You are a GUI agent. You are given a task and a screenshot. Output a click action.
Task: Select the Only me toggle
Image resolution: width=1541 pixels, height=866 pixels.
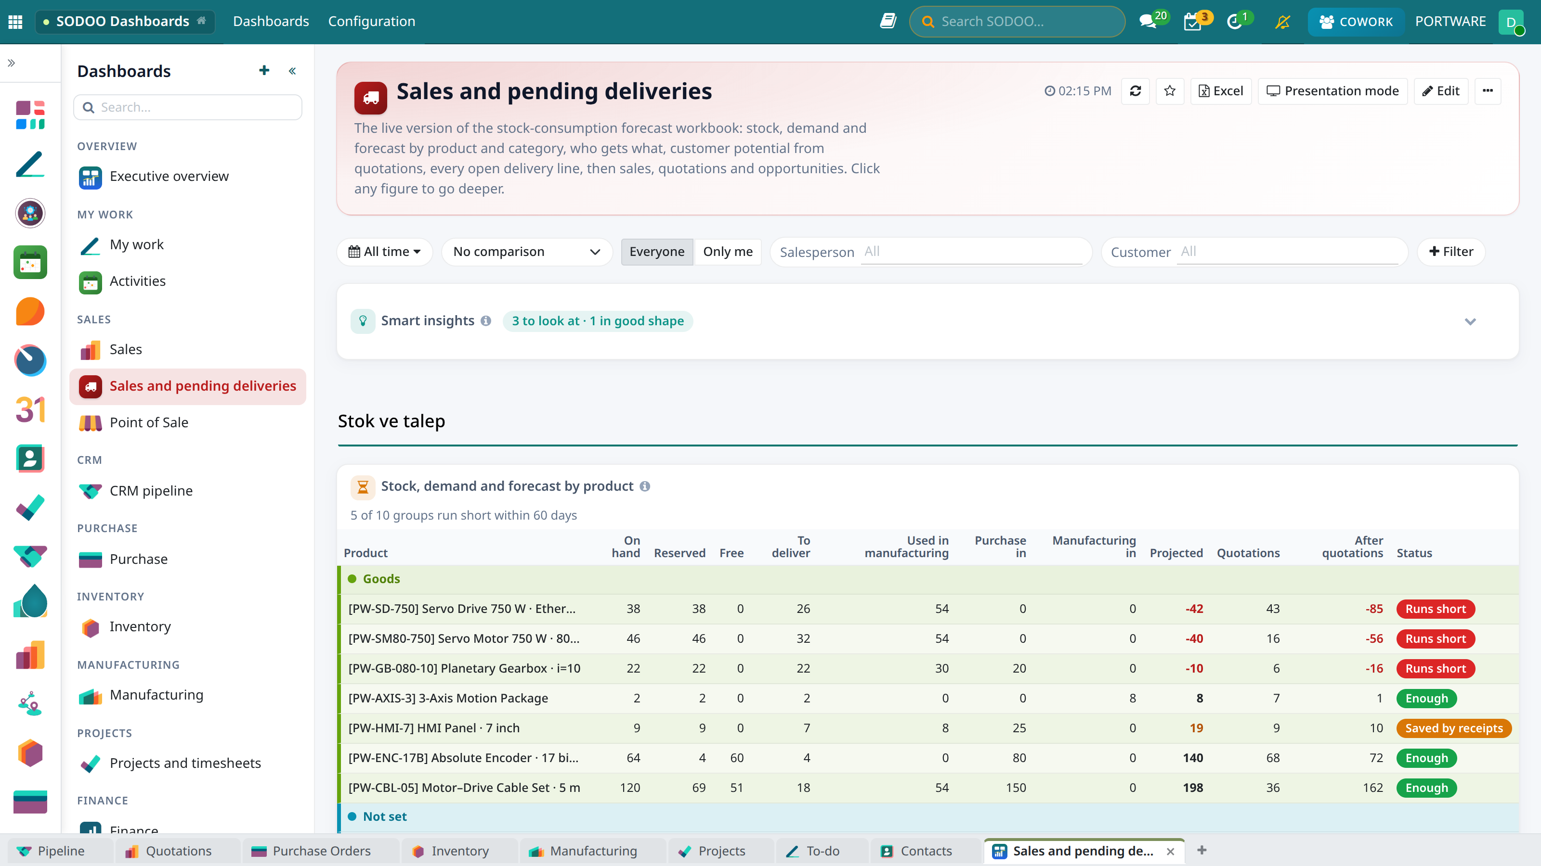[x=728, y=252]
